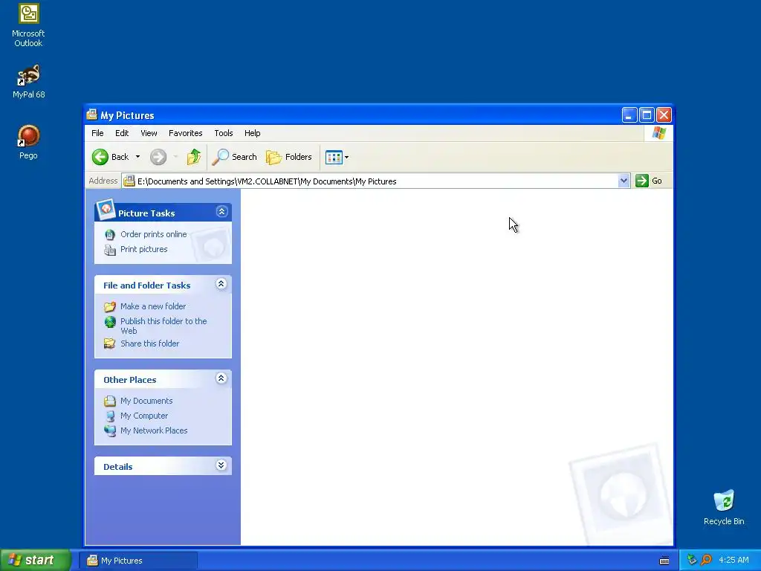This screenshot has width=761, height=571.
Task: Click the Start button
Action: (35, 560)
